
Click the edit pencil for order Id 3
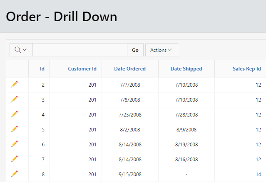click(15, 99)
